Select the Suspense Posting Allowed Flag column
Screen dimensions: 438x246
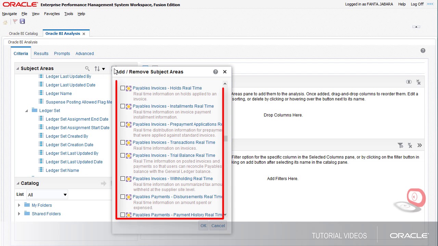pyautogui.click(x=79, y=102)
